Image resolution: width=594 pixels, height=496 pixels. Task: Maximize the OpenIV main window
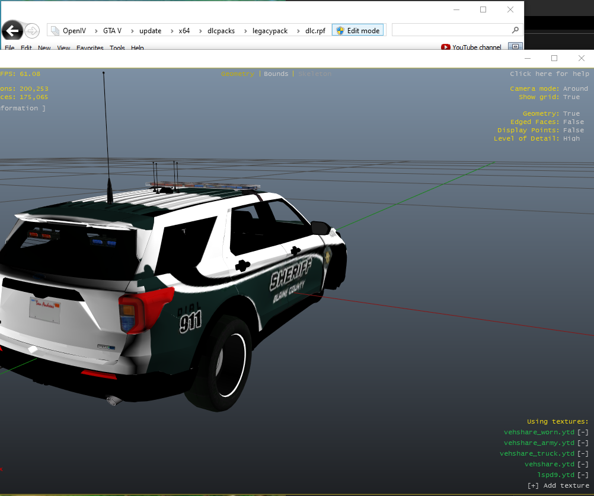coord(483,9)
